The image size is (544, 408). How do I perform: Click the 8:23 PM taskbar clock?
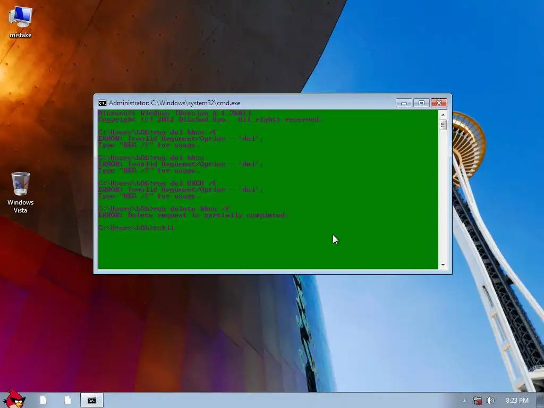(x=517, y=401)
